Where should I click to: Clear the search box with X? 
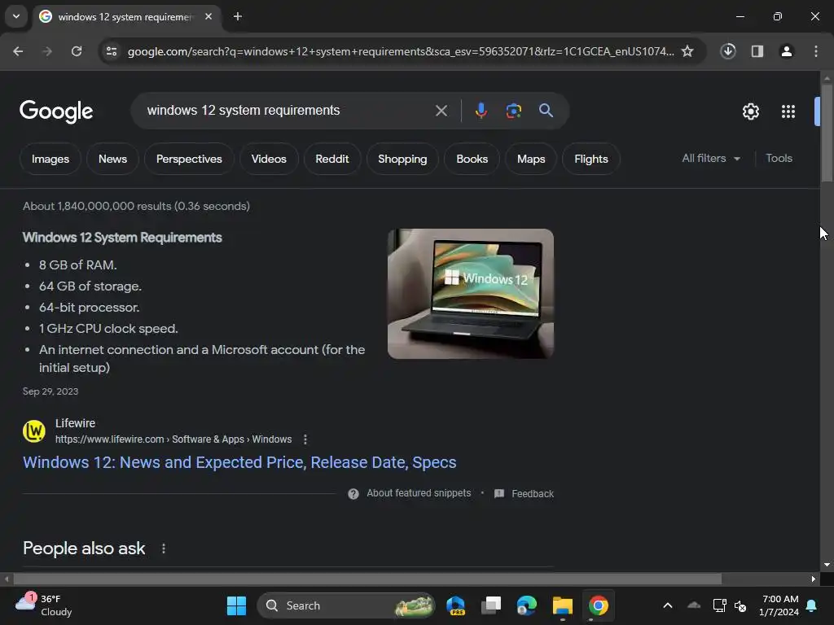coord(441,111)
